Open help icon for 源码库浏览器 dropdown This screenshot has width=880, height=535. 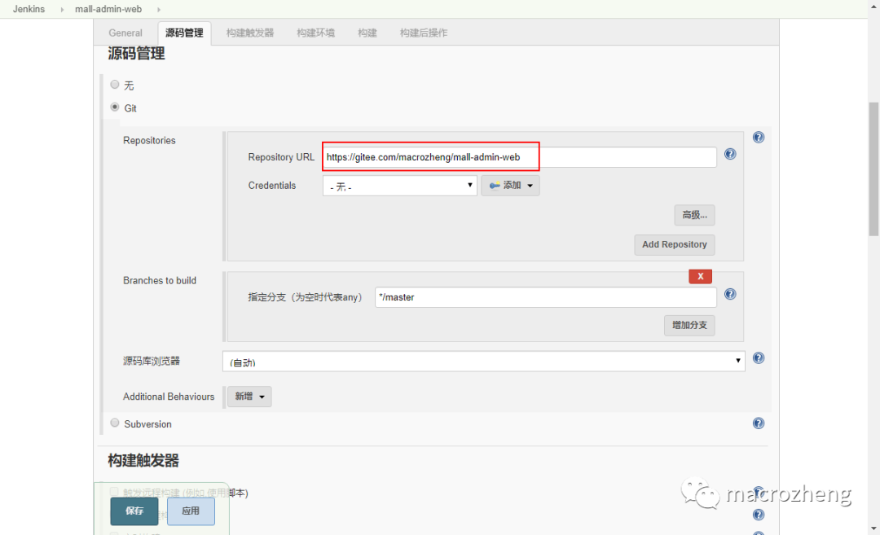click(759, 358)
